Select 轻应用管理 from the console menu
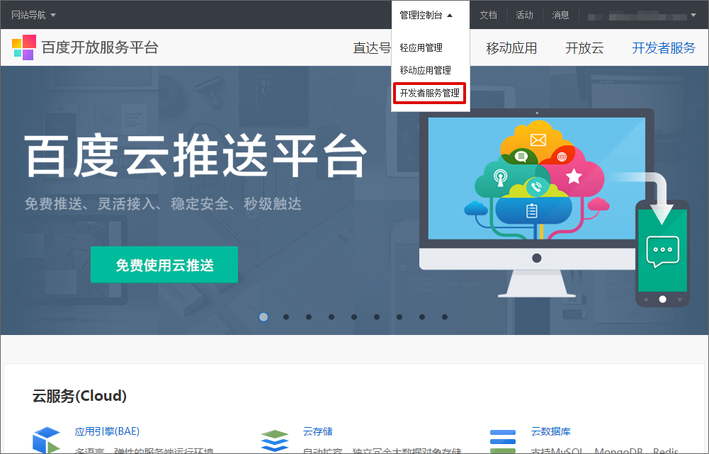 [421, 47]
